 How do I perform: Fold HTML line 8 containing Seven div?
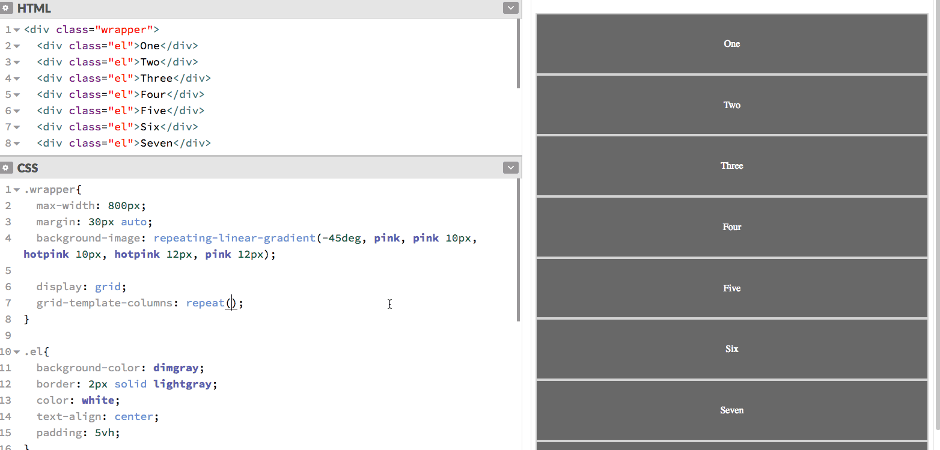(x=17, y=144)
